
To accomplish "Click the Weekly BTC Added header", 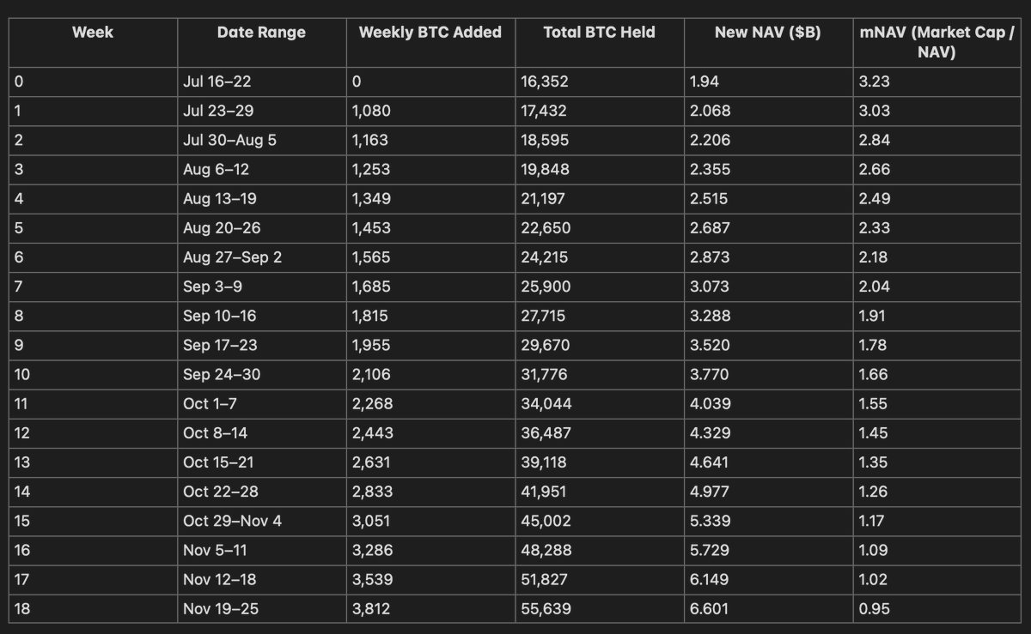I will click(x=430, y=33).
